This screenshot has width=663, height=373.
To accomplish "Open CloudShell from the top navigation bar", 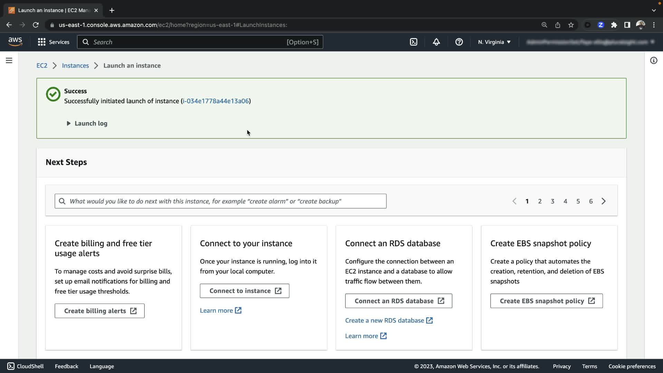I will click(413, 42).
